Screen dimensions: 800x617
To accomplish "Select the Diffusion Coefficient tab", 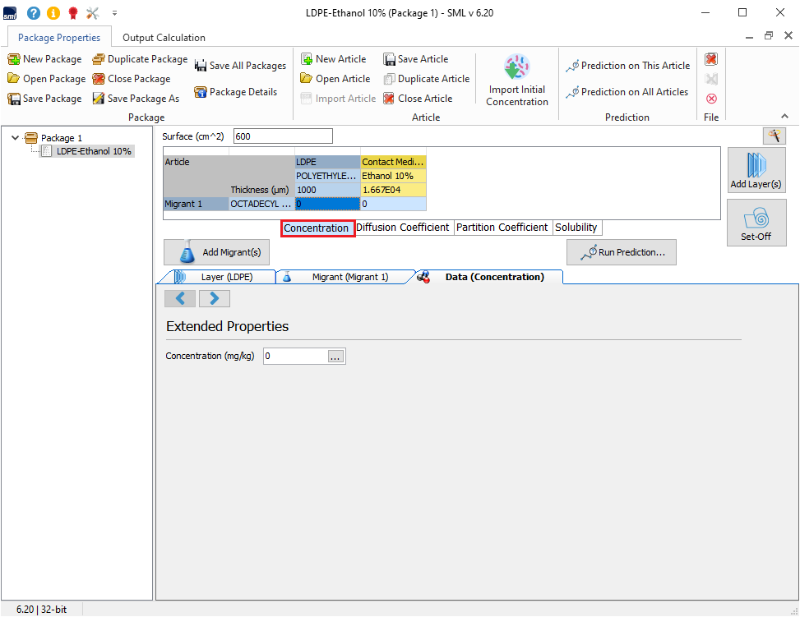I will (403, 228).
